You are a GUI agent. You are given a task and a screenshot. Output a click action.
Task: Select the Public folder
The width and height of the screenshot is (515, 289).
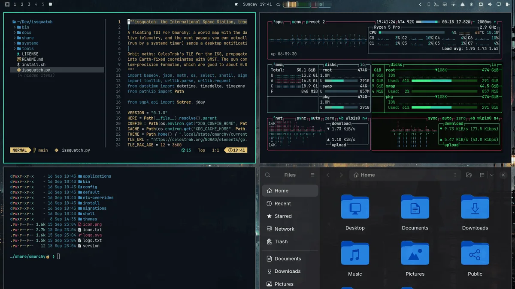[x=475, y=253]
